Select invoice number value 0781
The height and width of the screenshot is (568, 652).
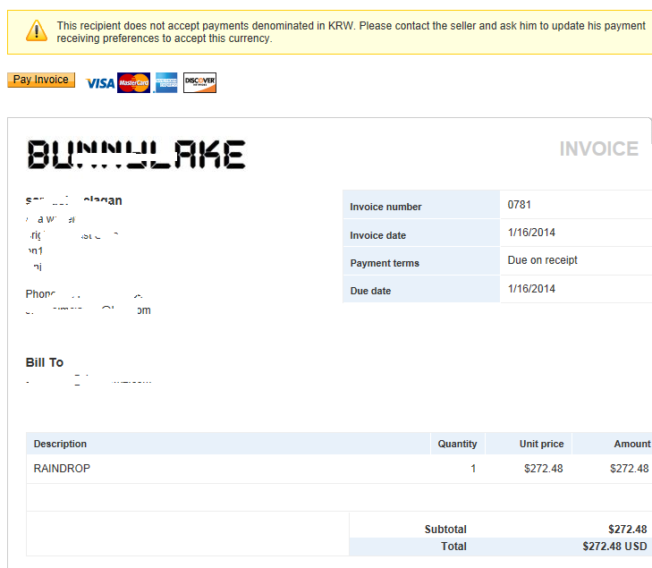520,205
